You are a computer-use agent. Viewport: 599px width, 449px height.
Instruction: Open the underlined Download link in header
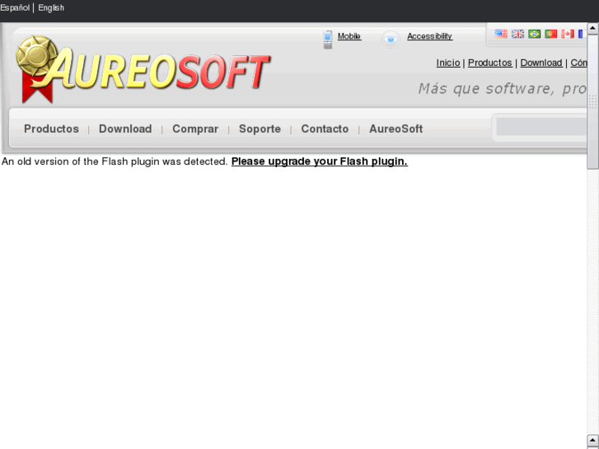(541, 63)
